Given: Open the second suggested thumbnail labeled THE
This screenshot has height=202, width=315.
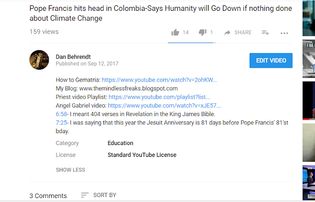Looking at the screenshot, I should (309, 59).
